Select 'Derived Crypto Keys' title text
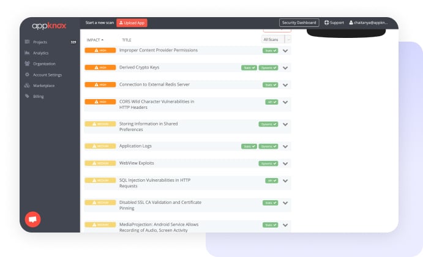The image size is (423, 257). tap(139, 67)
